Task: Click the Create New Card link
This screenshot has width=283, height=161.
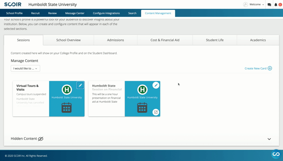Action: (x=255, y=69)
